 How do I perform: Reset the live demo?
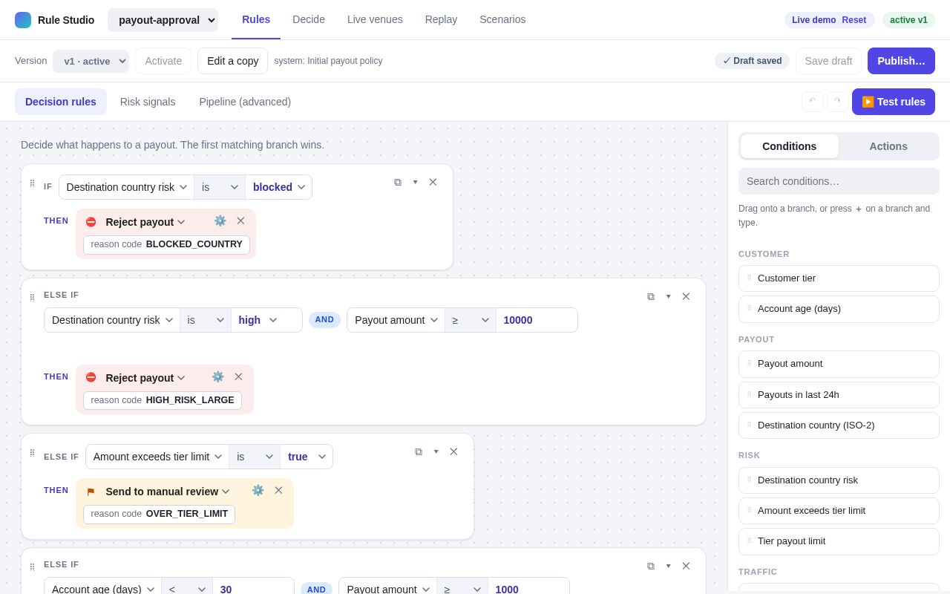pos(854,20)
